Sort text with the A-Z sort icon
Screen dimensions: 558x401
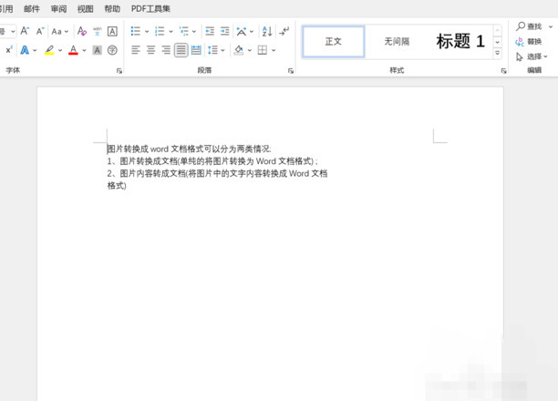(267, 31)
